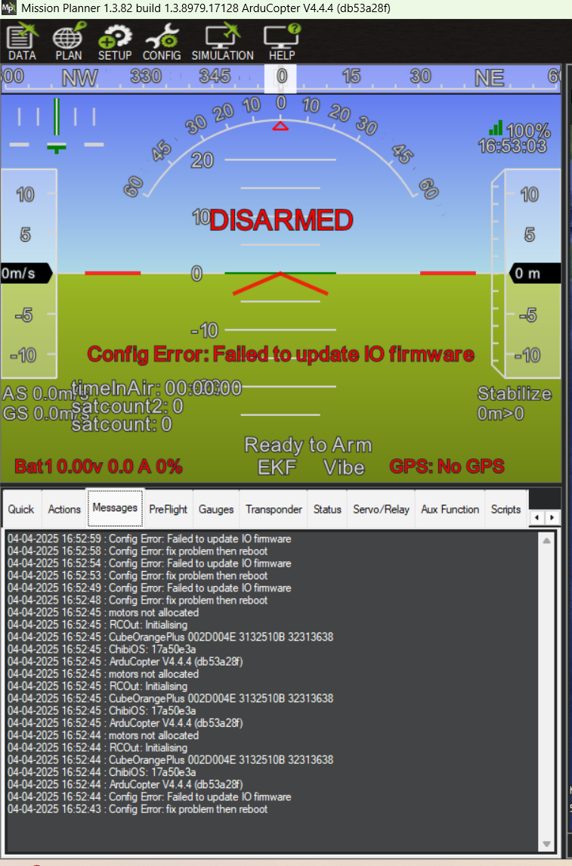Open the Gauges tab
572x866 pixels.
pyautogui.click(x=216, y=509)
